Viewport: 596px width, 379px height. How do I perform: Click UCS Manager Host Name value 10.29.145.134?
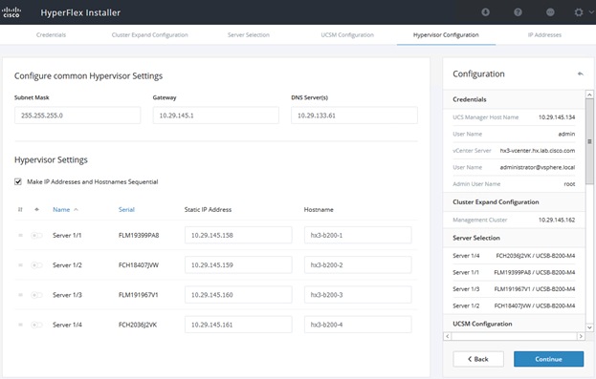pyautogui.click(x=557, y=117)
